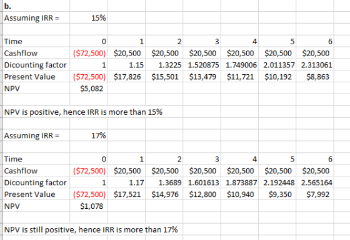Screen dimensions: 350x240
Task: Select the discount factor 1.601613 cell
Action: click(x=202, y=183)
